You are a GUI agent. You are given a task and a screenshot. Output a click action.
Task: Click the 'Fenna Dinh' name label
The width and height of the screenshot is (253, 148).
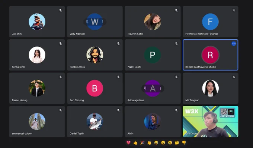pos(18,67)
